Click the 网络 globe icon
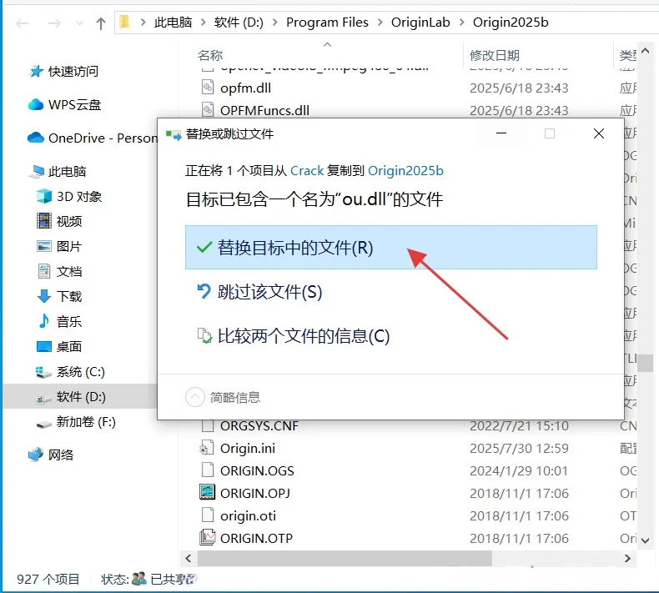 click(x=36, y=455)
